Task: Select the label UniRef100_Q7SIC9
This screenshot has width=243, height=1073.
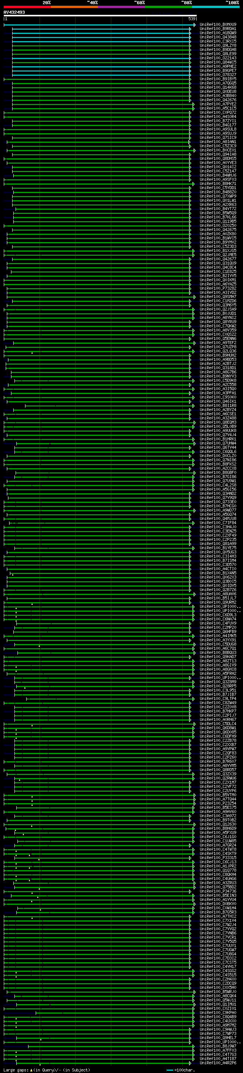Action: click(x=218, y=137)
